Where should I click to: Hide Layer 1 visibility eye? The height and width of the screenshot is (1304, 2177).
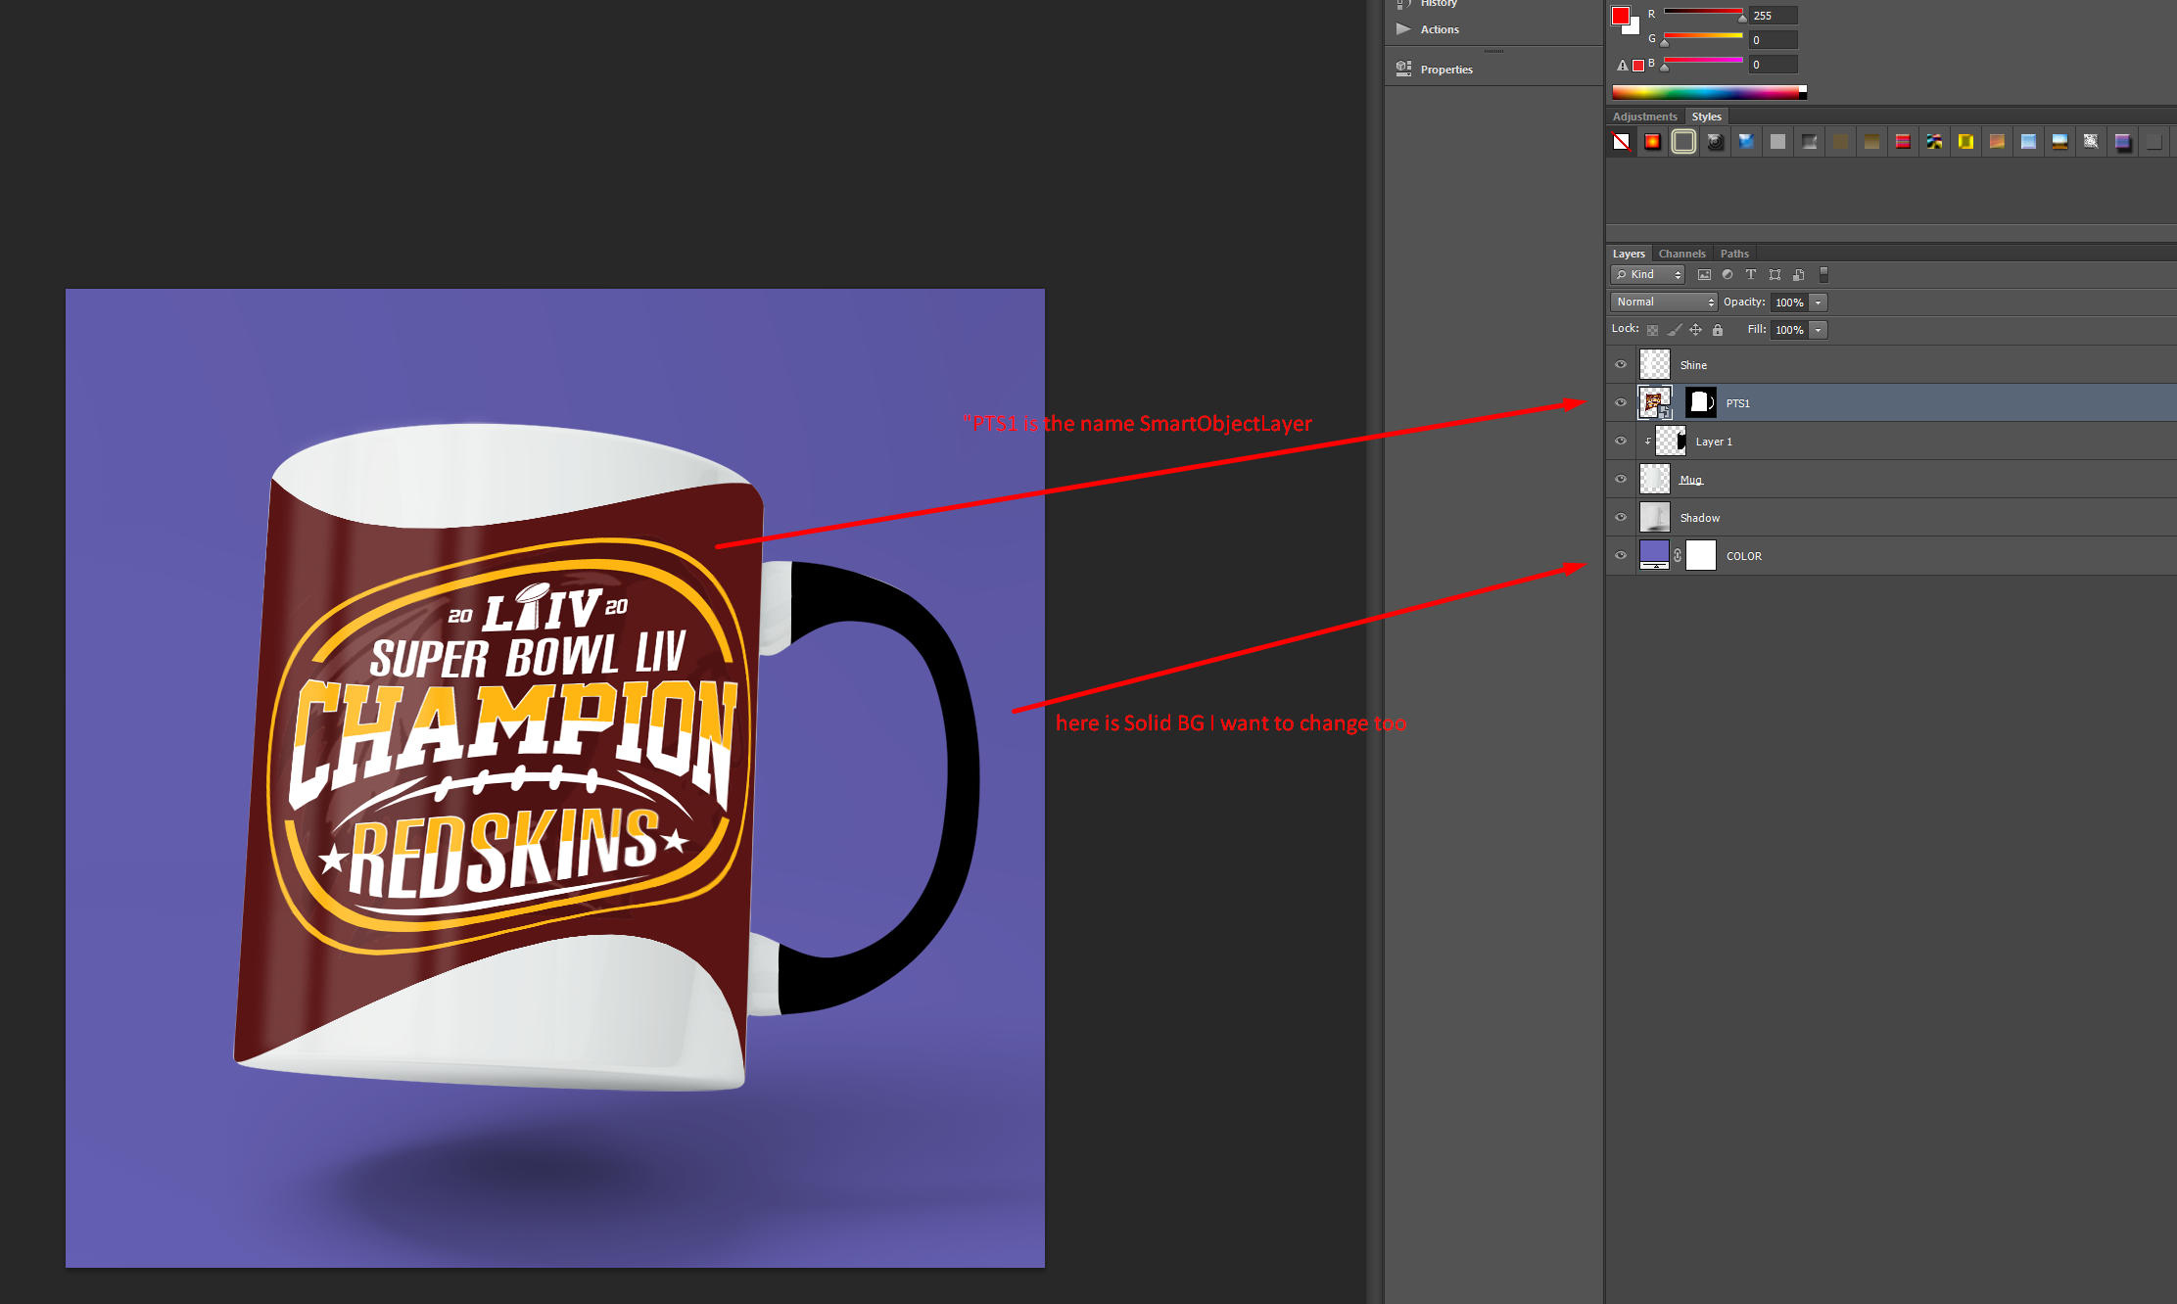1621,441
